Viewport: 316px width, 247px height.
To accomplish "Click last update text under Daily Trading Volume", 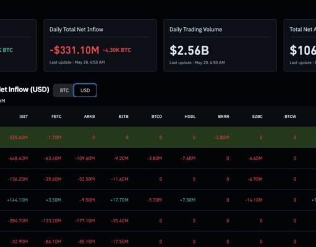I will pyautogui.click(x=197, y=62).
